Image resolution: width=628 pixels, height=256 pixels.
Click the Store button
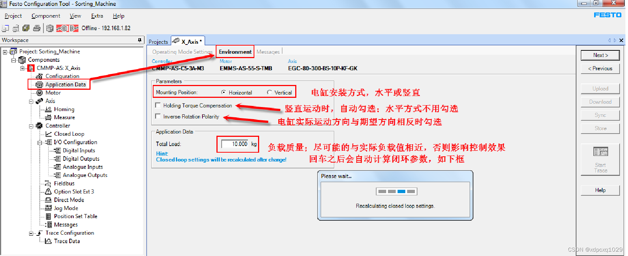(600, 128)
